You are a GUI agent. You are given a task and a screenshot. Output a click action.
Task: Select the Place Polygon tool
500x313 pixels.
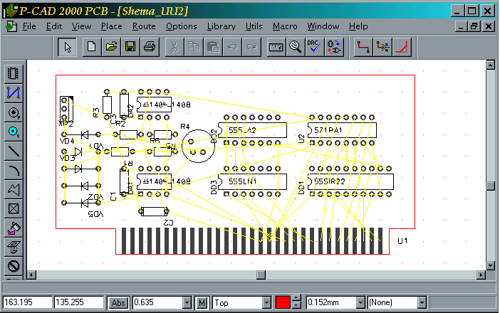click(14, 189)
